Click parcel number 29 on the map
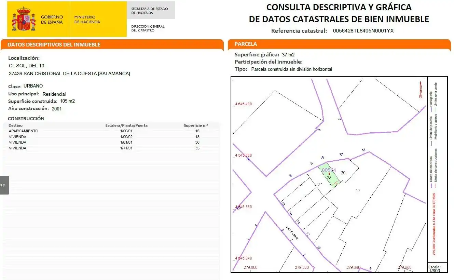The width and height of the screenshot is (454, 280). tap(343, 173)
